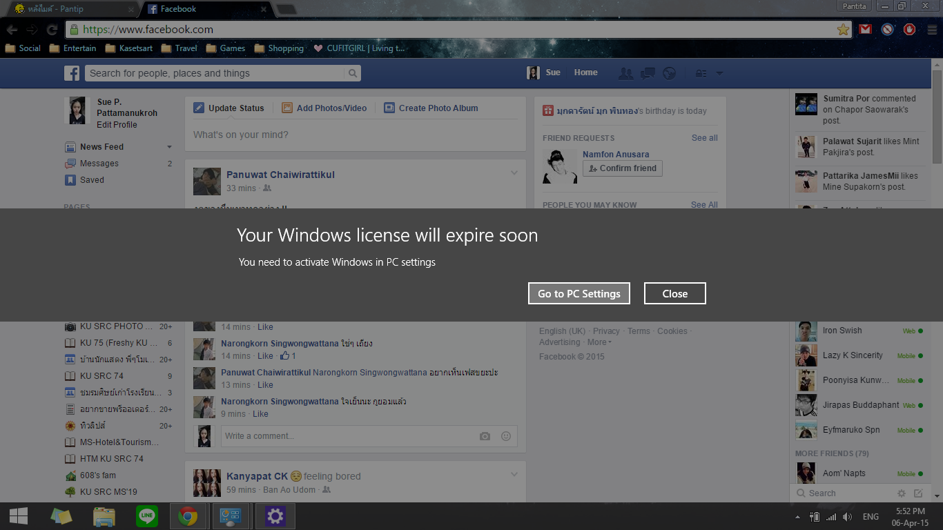
Task: Click the What's on your mind box
Action: point(355,135)
